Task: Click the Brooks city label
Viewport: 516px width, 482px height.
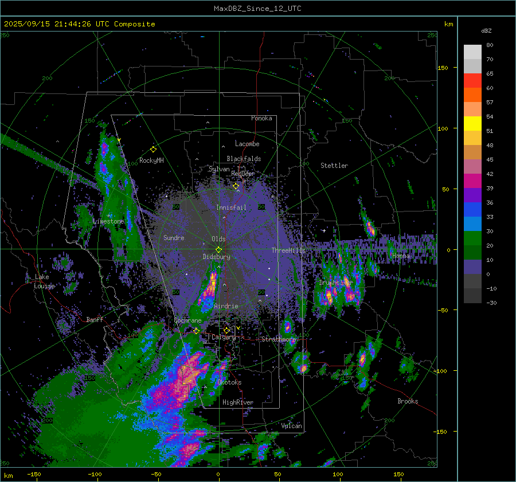Action: (x=408, y=401)
